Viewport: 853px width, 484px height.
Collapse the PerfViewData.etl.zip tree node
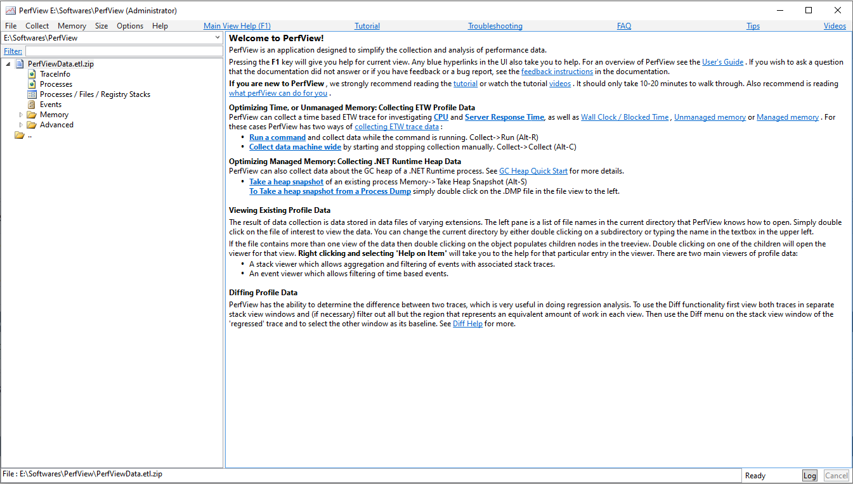pos(8,64)
